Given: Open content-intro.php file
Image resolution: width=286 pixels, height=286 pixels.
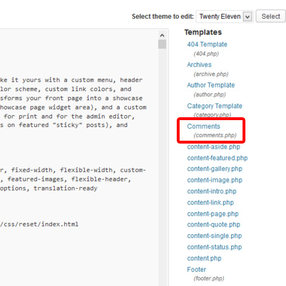Looking at the screenshot, I should pos(212,192).
